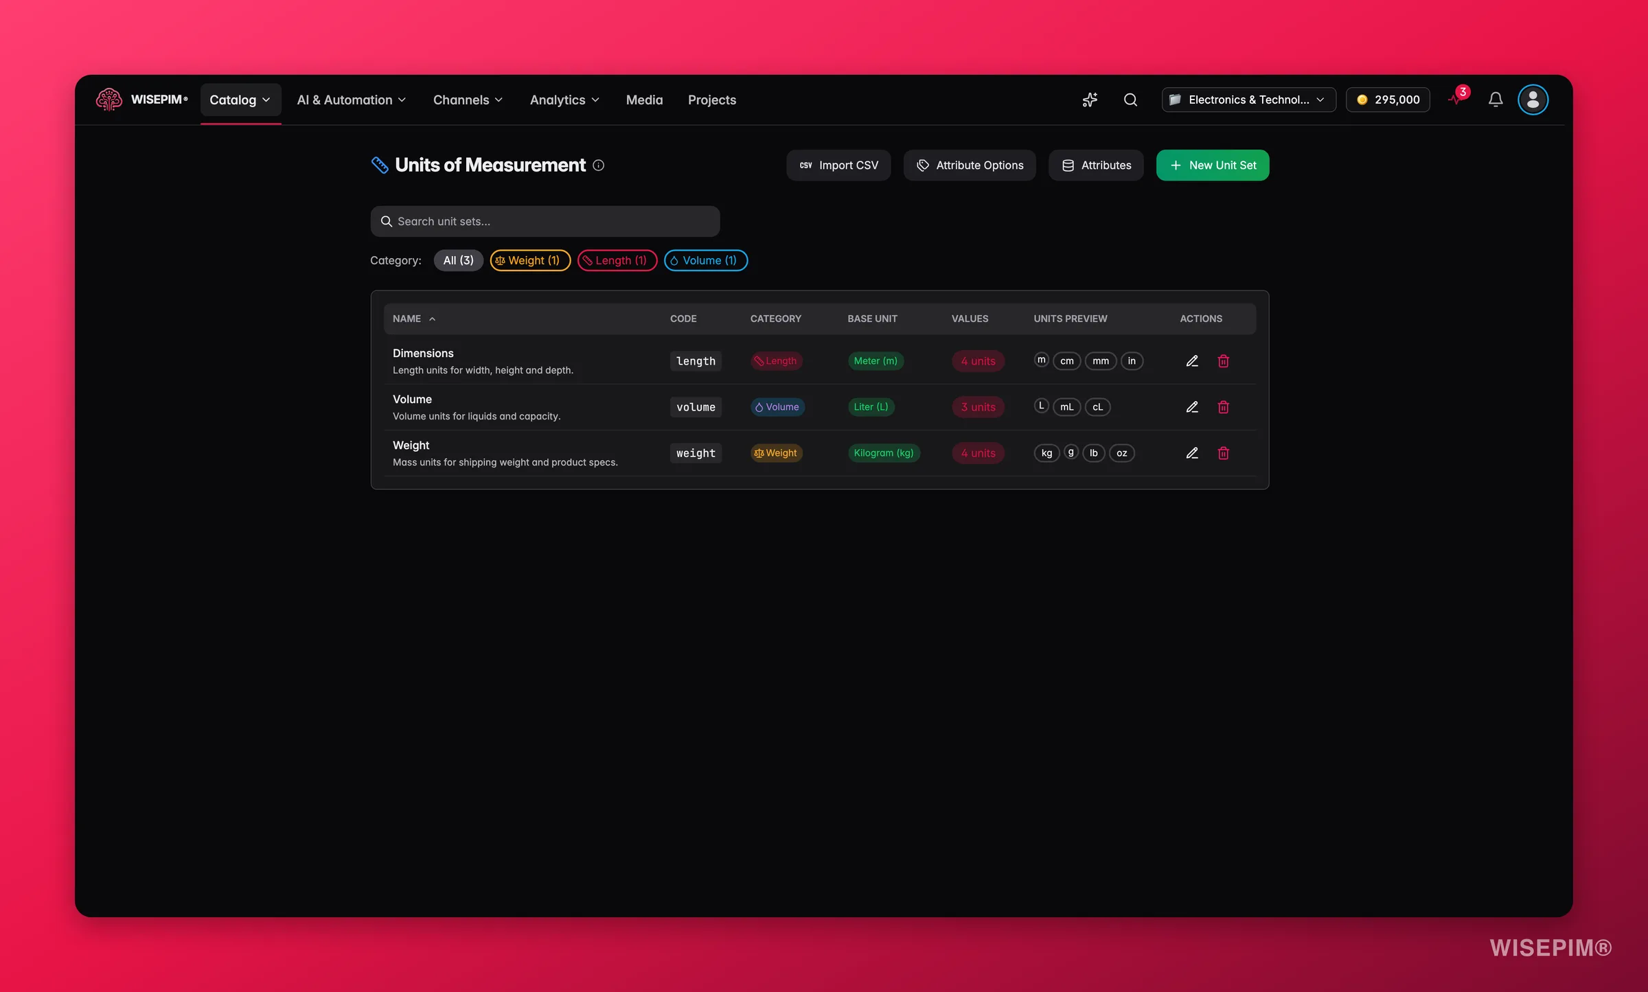Image resolution: width=1648 pixels, height=992 pixels.
Task: Edit the Dimensions unit set
Action: [1192, 361]
